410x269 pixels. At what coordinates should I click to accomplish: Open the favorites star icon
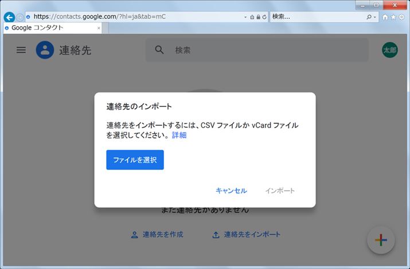(x=393, y=17)
